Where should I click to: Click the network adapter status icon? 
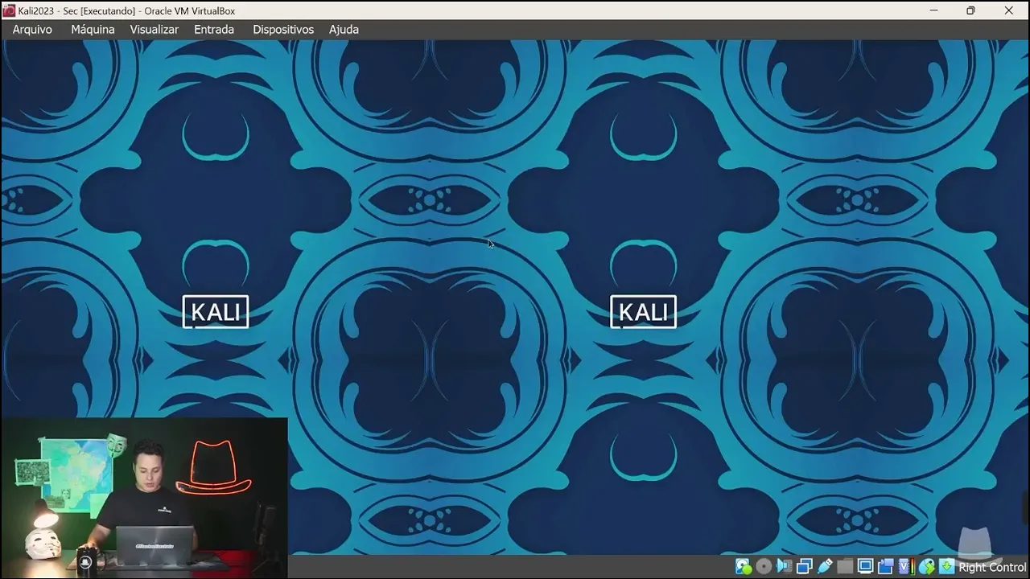coord(804,566)
